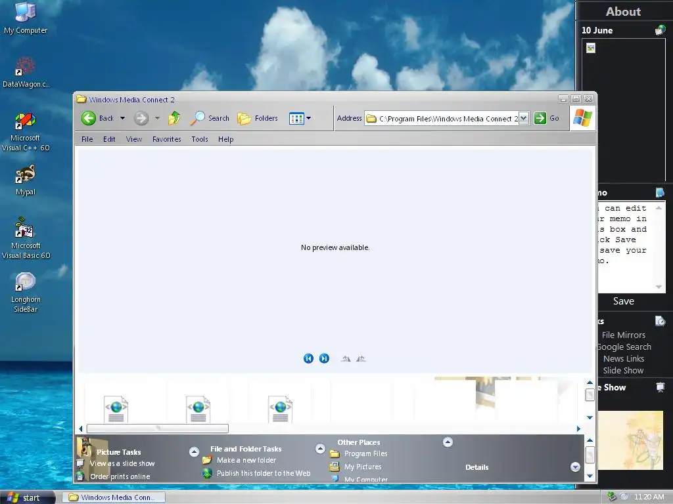Open the View menu
The image size is (673, 504).
coord(134,139)
